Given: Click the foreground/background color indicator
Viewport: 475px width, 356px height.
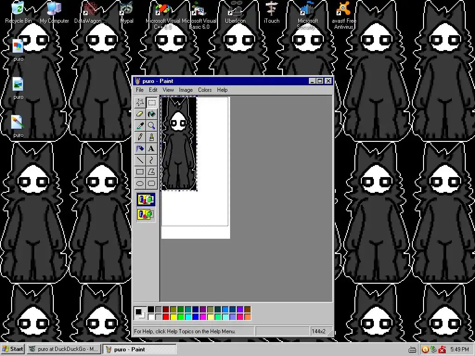Looking at the screenshot, I should pyautogui.click(x=140, y=313).
